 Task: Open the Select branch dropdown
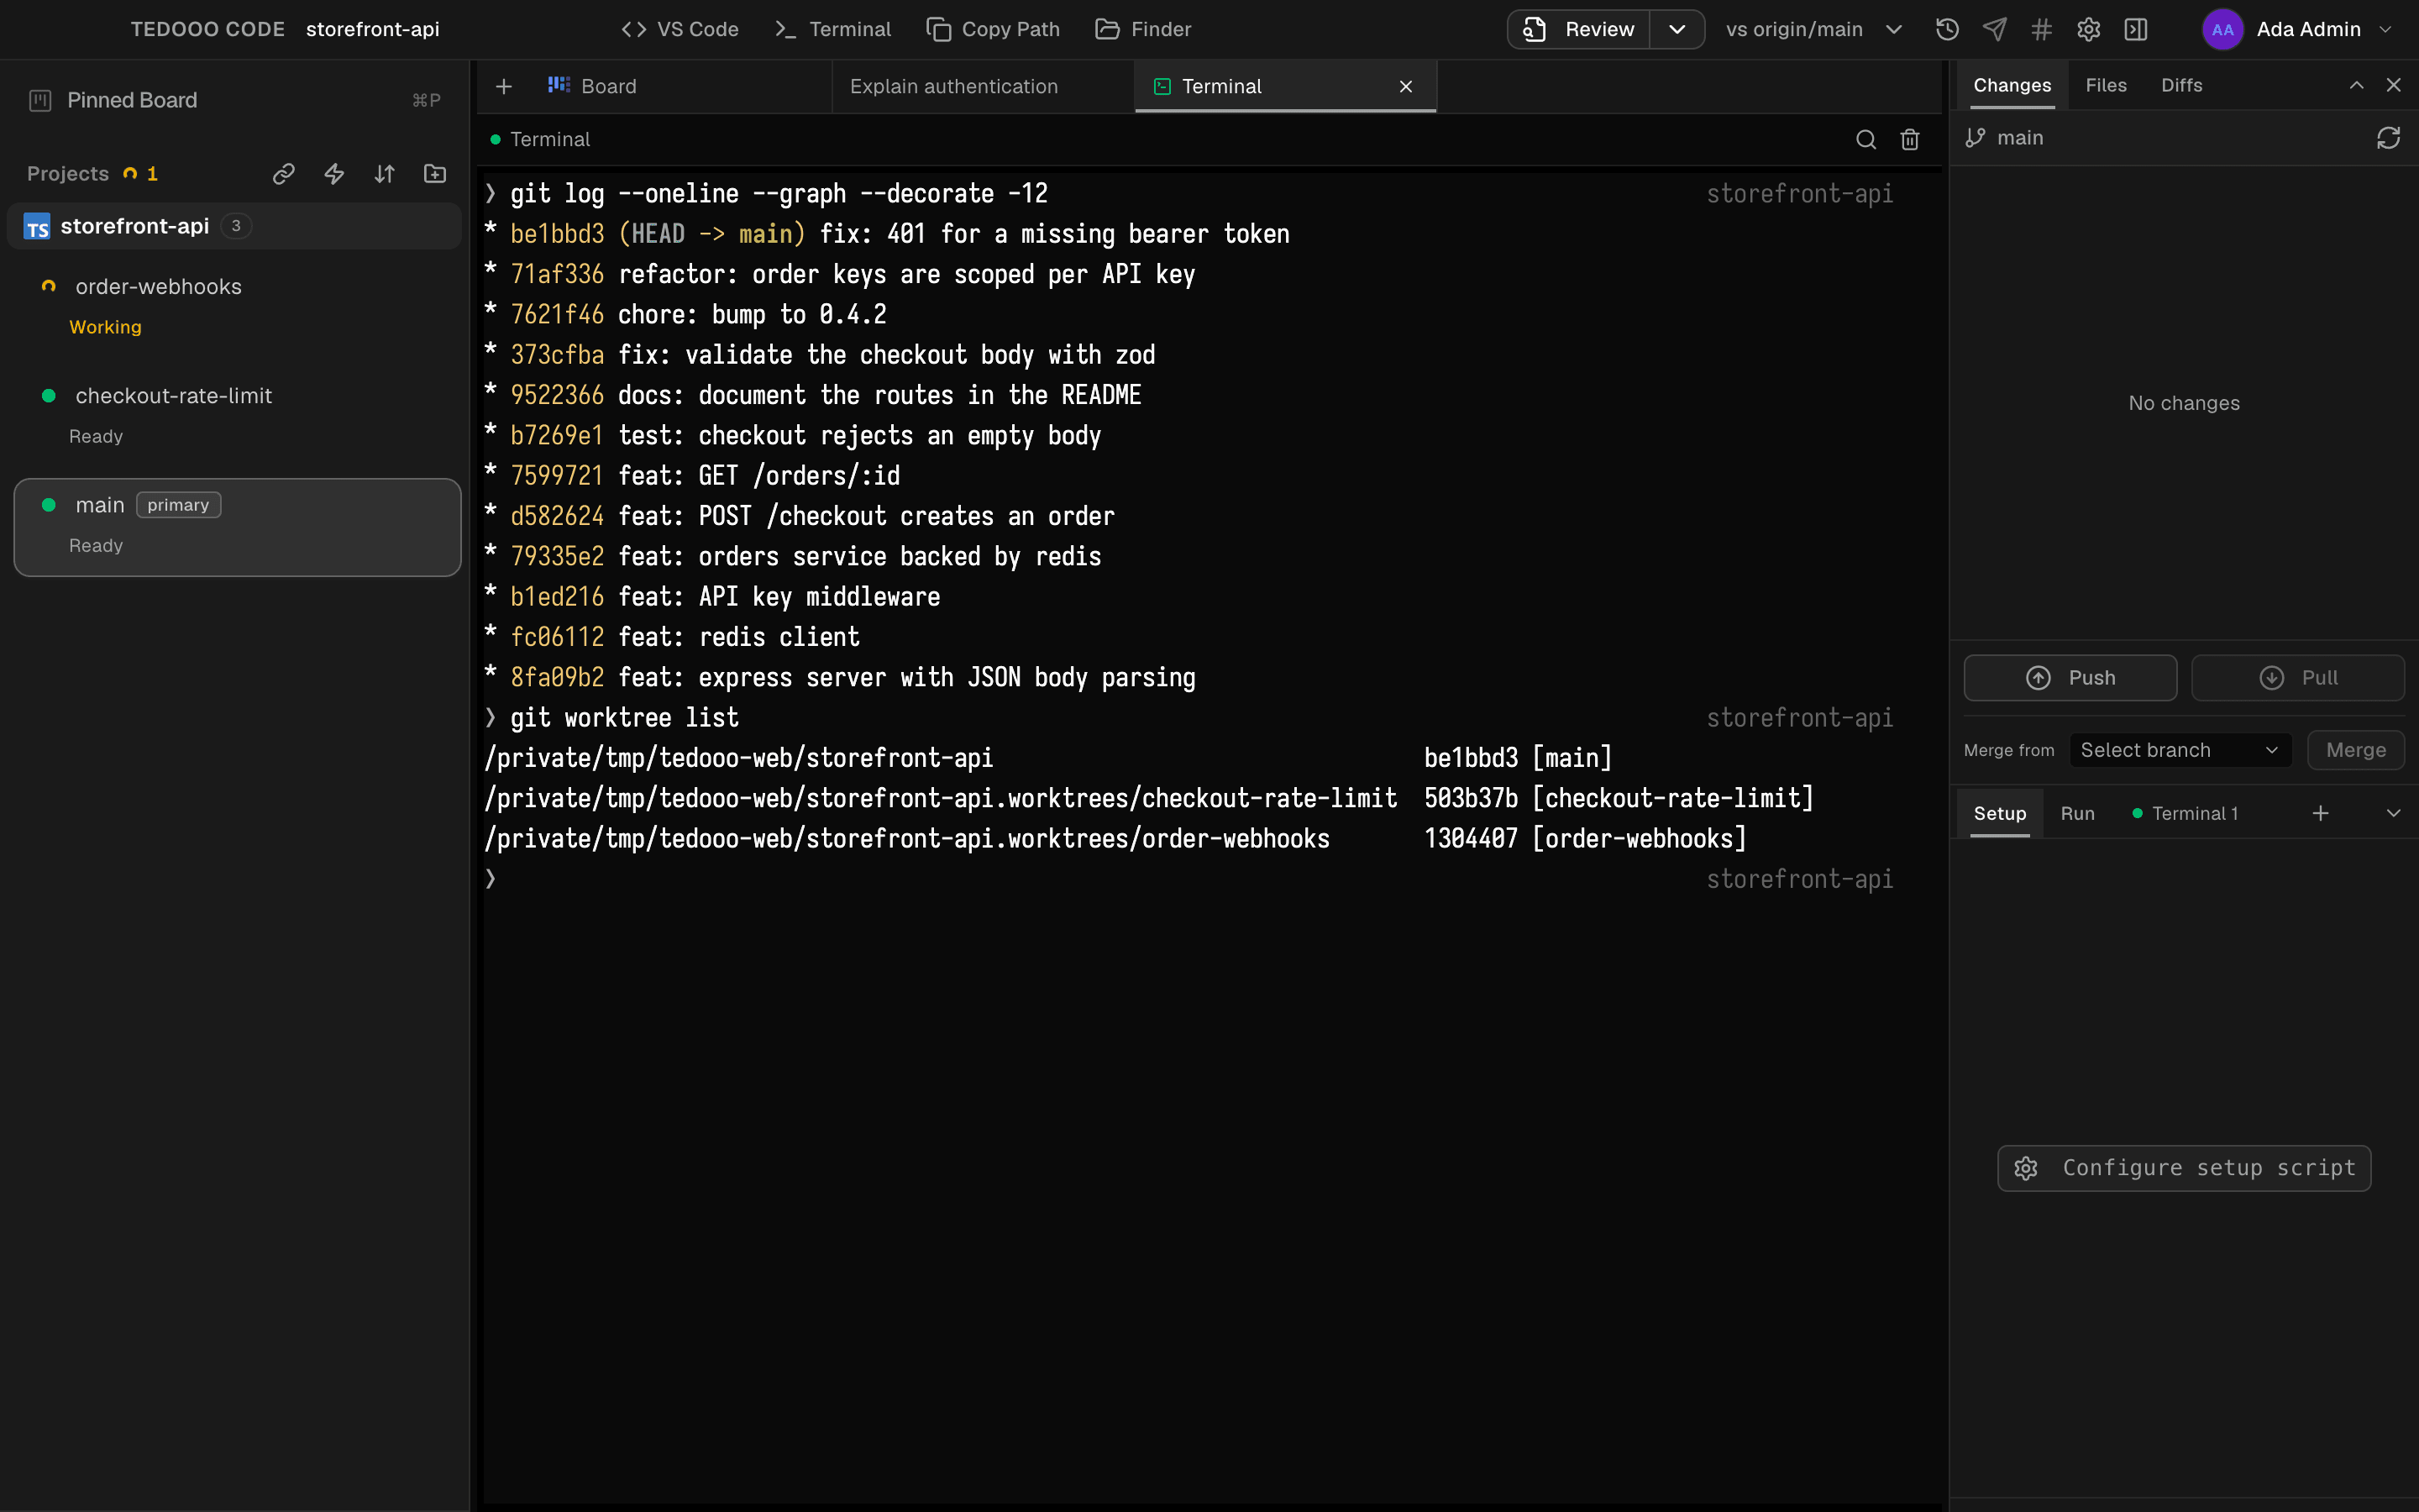pos(2179,750)
